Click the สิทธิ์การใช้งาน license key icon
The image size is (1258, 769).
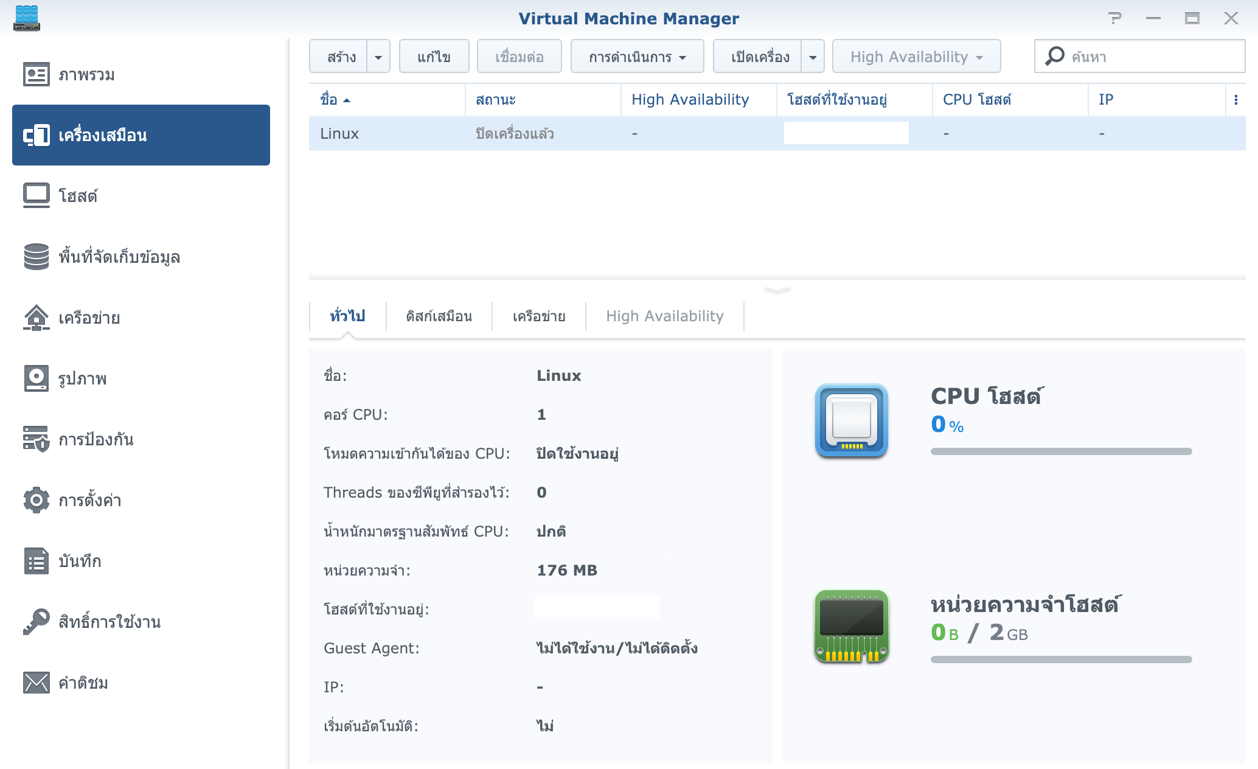36,622
